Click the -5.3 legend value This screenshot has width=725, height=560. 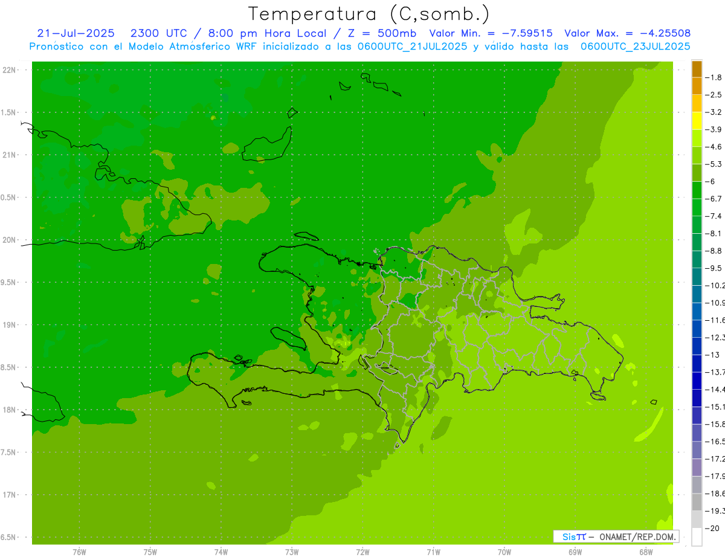coord(715,164)
